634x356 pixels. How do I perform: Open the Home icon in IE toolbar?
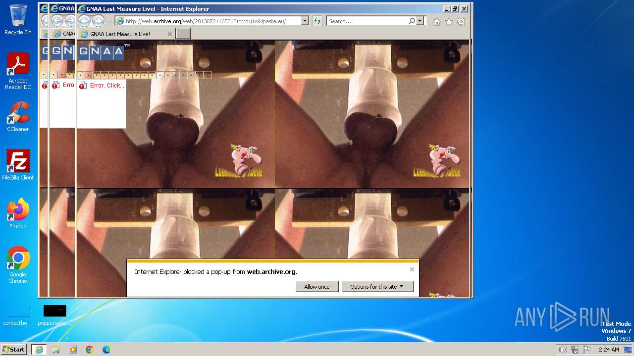[x=436, y=22]
